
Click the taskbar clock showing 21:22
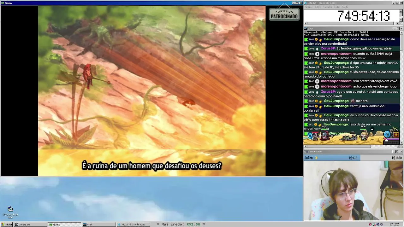(394, 224)
